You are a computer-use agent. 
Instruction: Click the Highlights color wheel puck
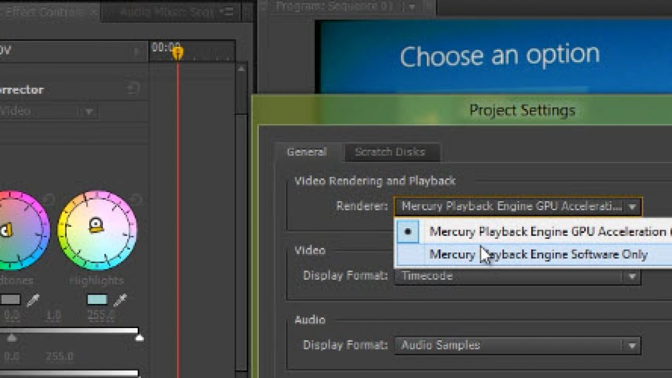tap(96, 226)
